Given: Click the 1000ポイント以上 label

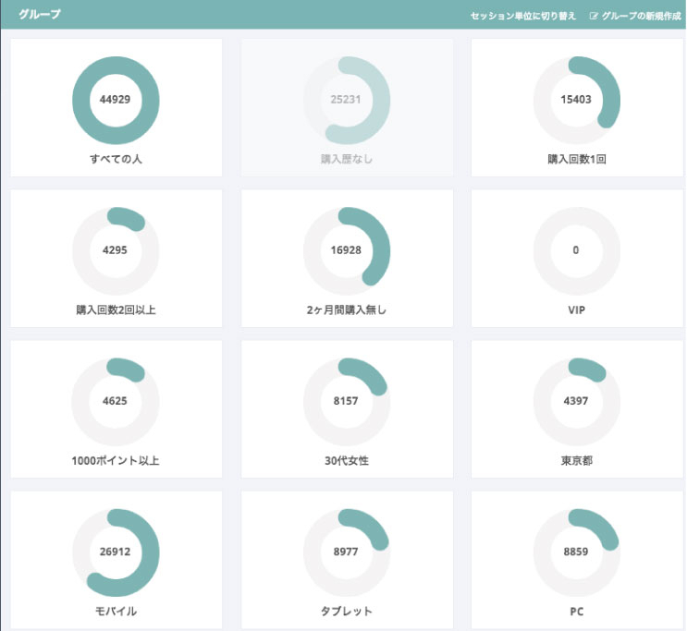Looking at the screenshot, I should coord(116,460).
